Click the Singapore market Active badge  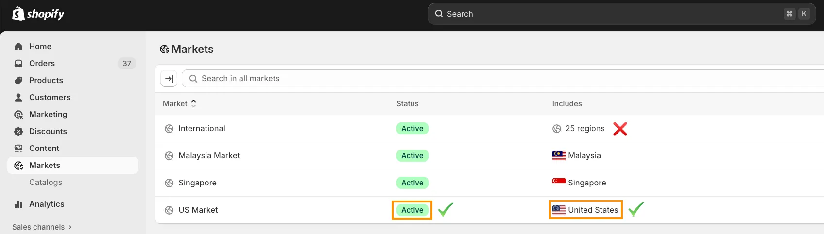[412, 183]
